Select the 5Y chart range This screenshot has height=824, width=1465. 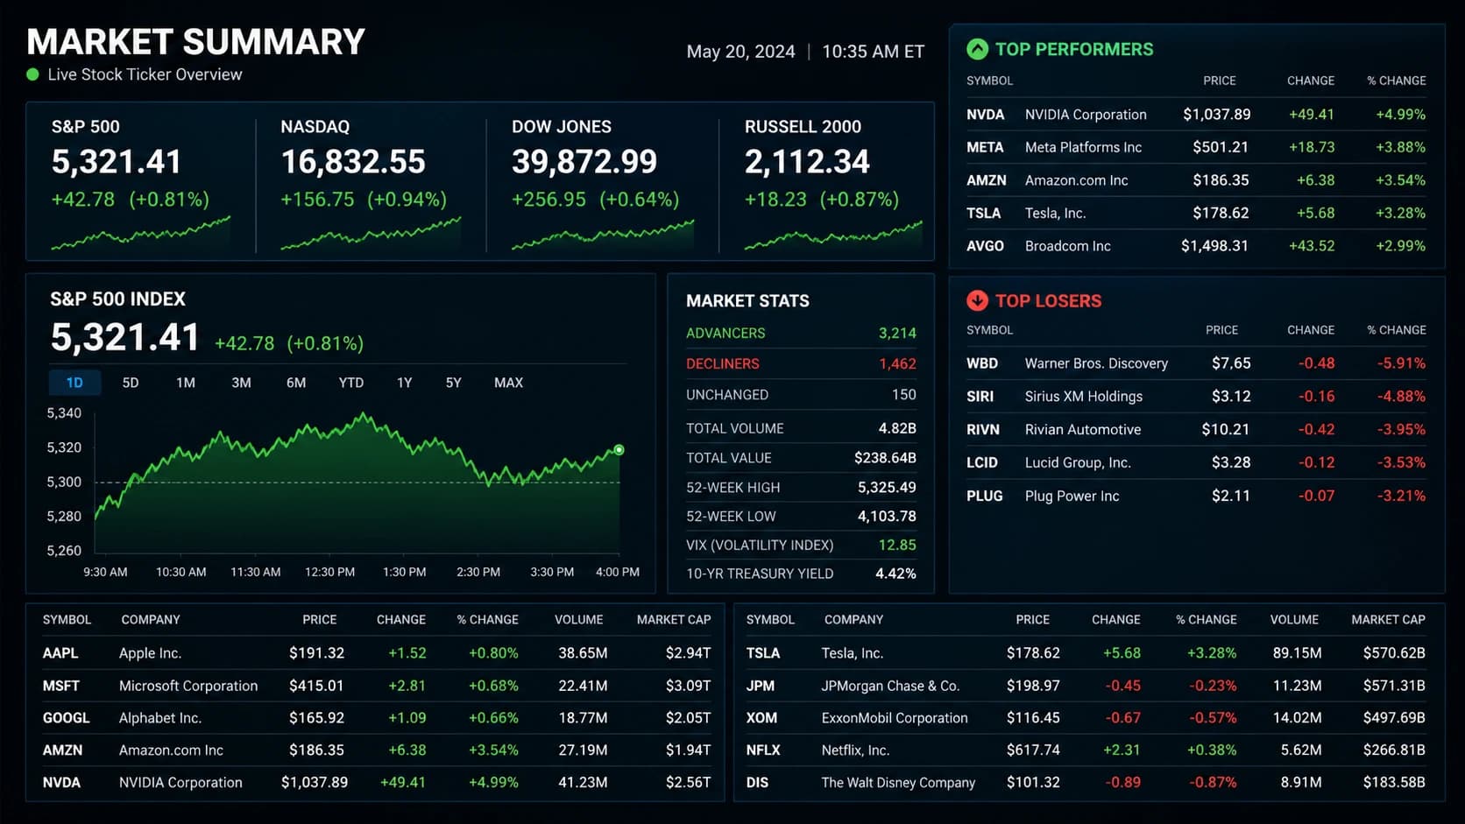click(x=453, y=383)
